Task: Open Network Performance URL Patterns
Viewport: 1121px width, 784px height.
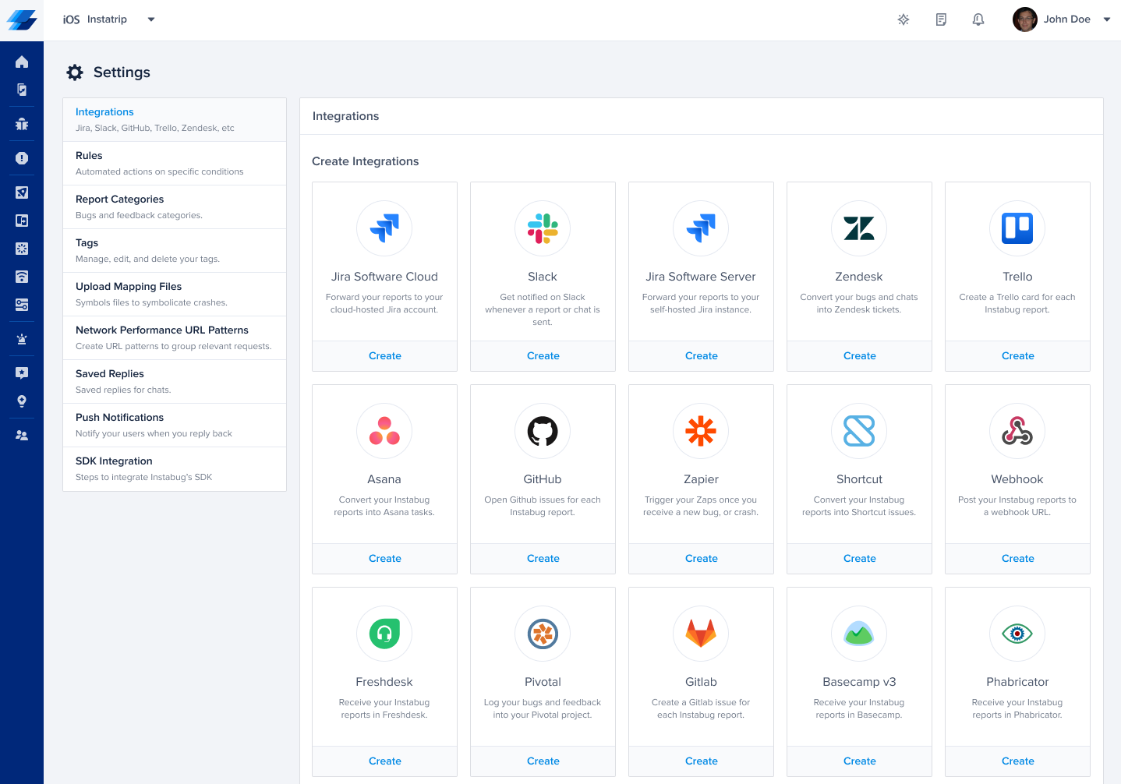Action: (x=175, y=338)
